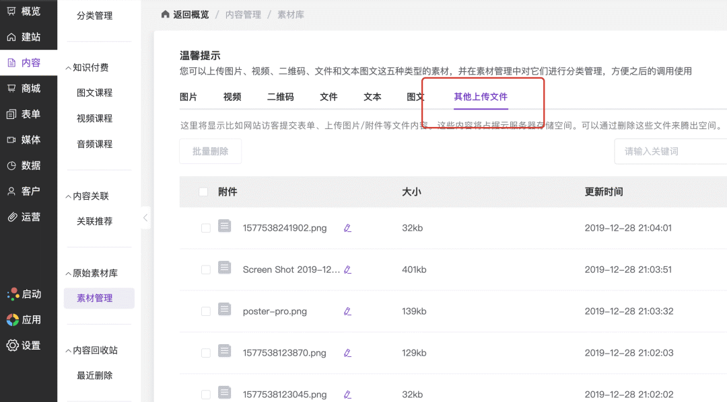Click rename pencil icon for poster-pro.png
Image resolution: width=727 pixels, height=402 pixels.
coord(347,311)
